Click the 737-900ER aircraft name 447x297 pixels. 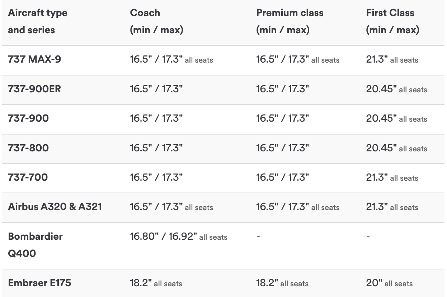coord(34,89)
